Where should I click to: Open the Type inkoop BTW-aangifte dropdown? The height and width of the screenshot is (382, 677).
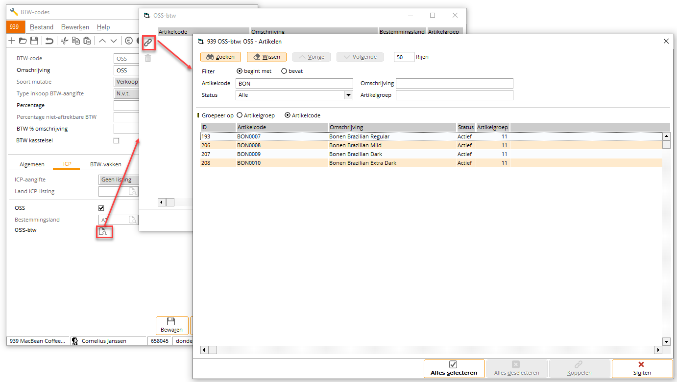click(x=126, y=93)
